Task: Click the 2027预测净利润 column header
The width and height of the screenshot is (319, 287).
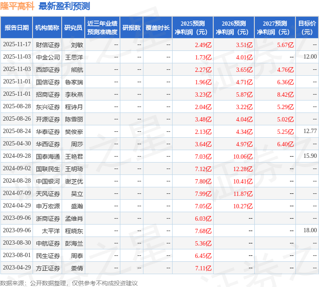Action: pos(275,27)
